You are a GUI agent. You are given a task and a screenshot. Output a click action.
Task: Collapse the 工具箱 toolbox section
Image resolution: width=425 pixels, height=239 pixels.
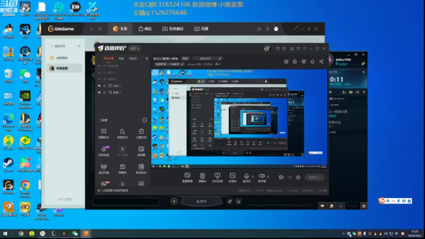pyautogui.click(x=144, y=120)
